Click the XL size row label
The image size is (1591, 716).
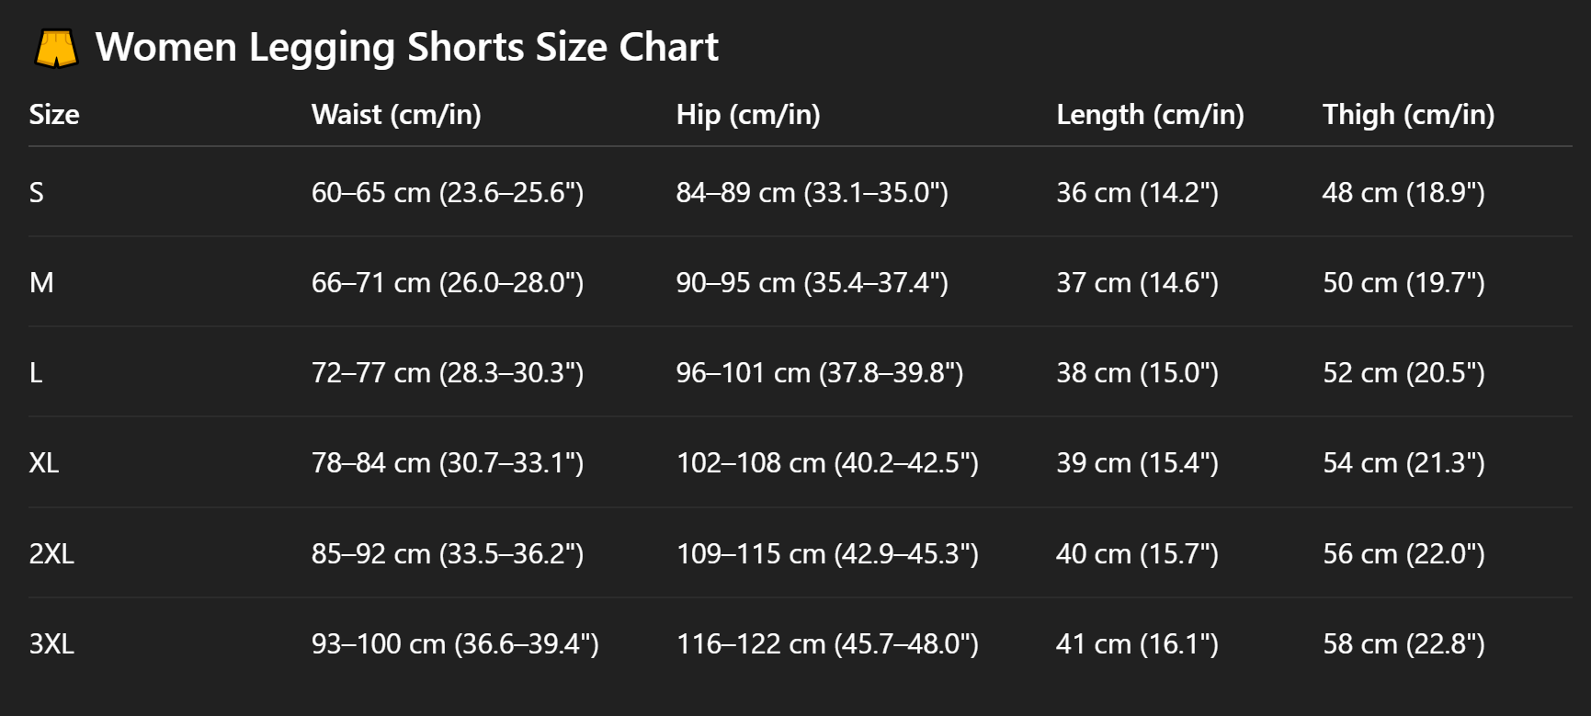click(x=44, y=462)
